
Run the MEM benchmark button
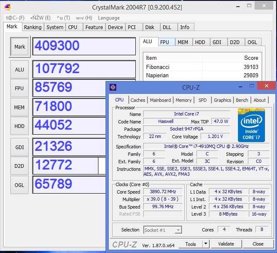[x=20, y=107]
